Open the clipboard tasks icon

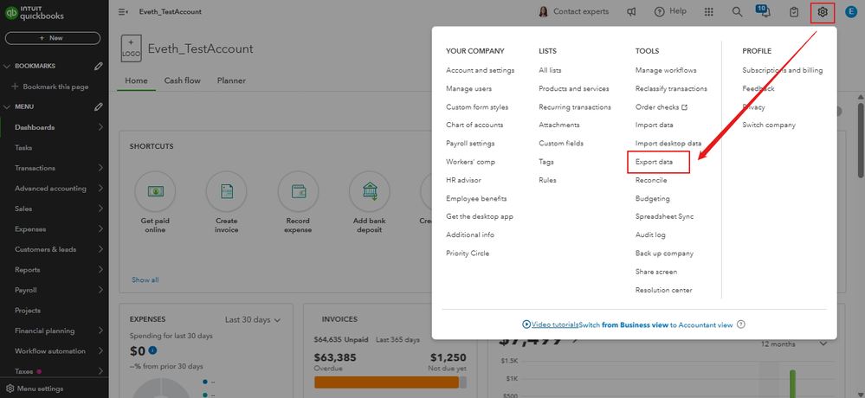point(794,12)
